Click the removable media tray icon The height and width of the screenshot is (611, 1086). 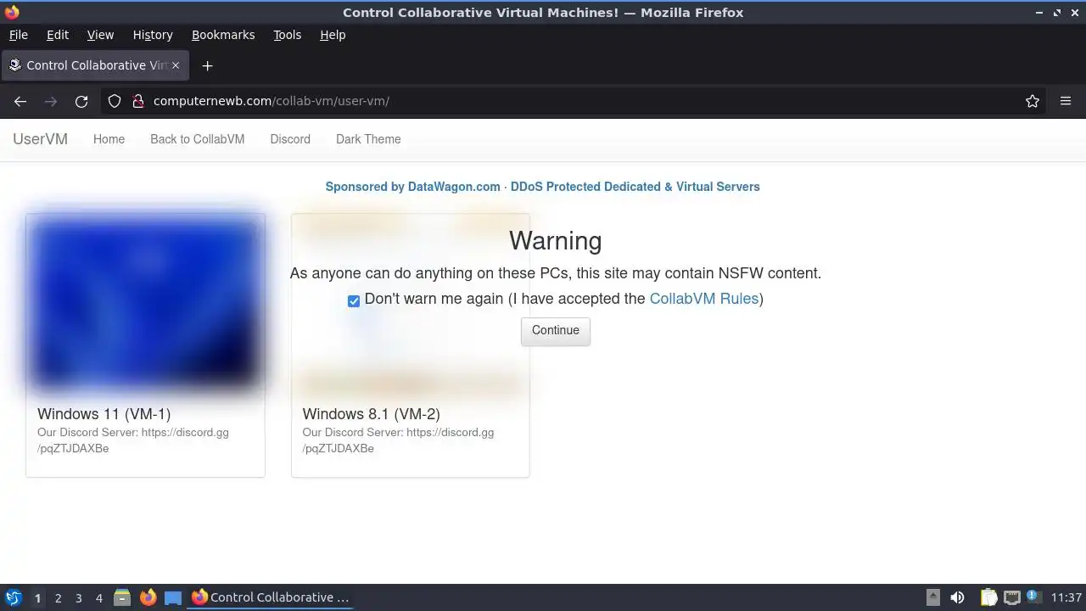pos(933,597)
